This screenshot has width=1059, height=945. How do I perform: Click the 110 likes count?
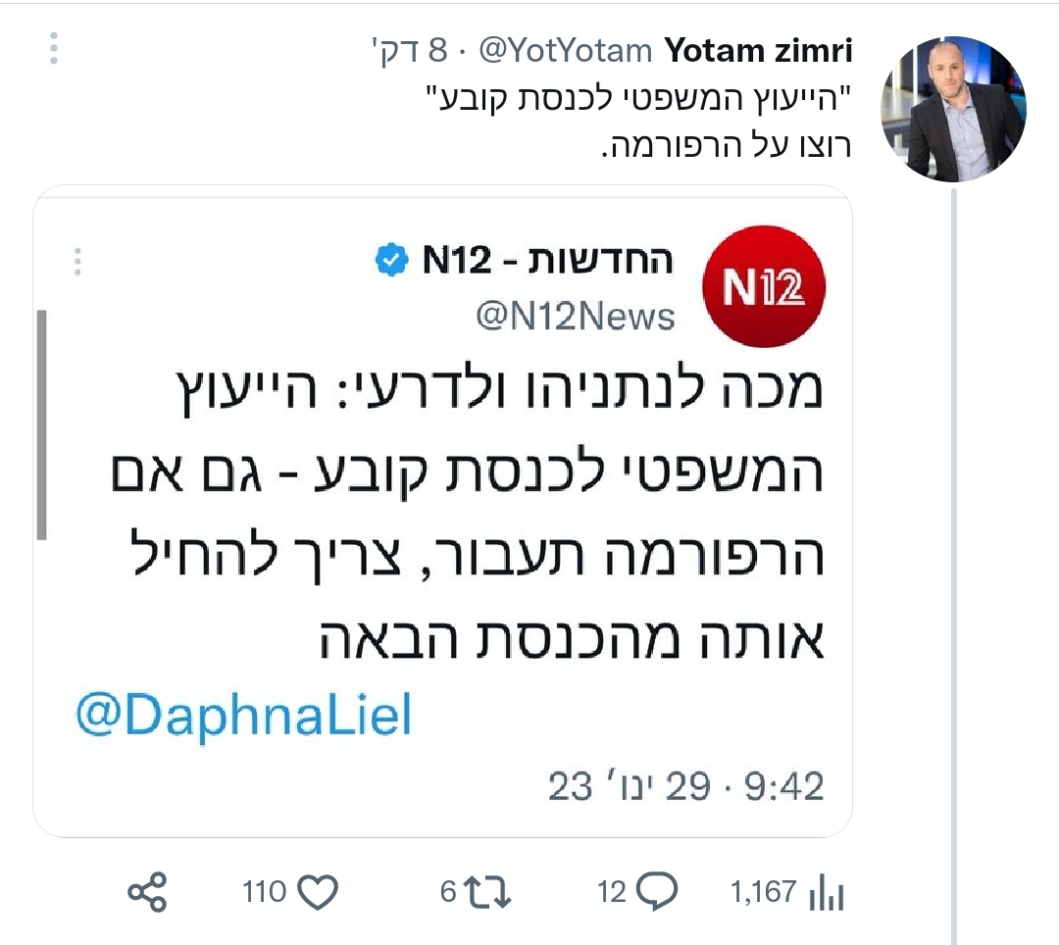click(x=264, y=892)
